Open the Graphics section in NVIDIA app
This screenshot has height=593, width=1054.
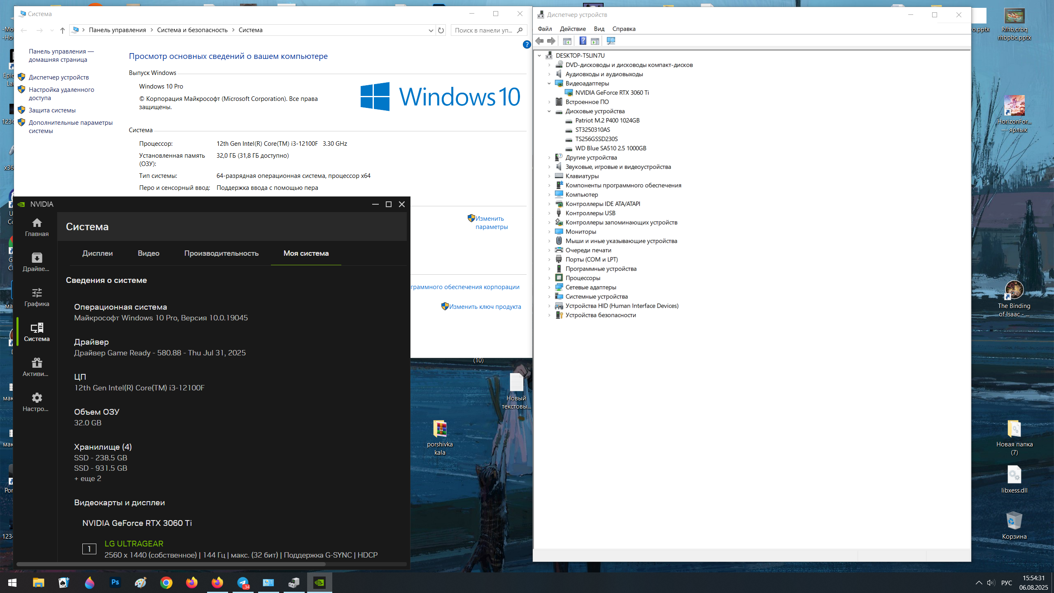37,297
